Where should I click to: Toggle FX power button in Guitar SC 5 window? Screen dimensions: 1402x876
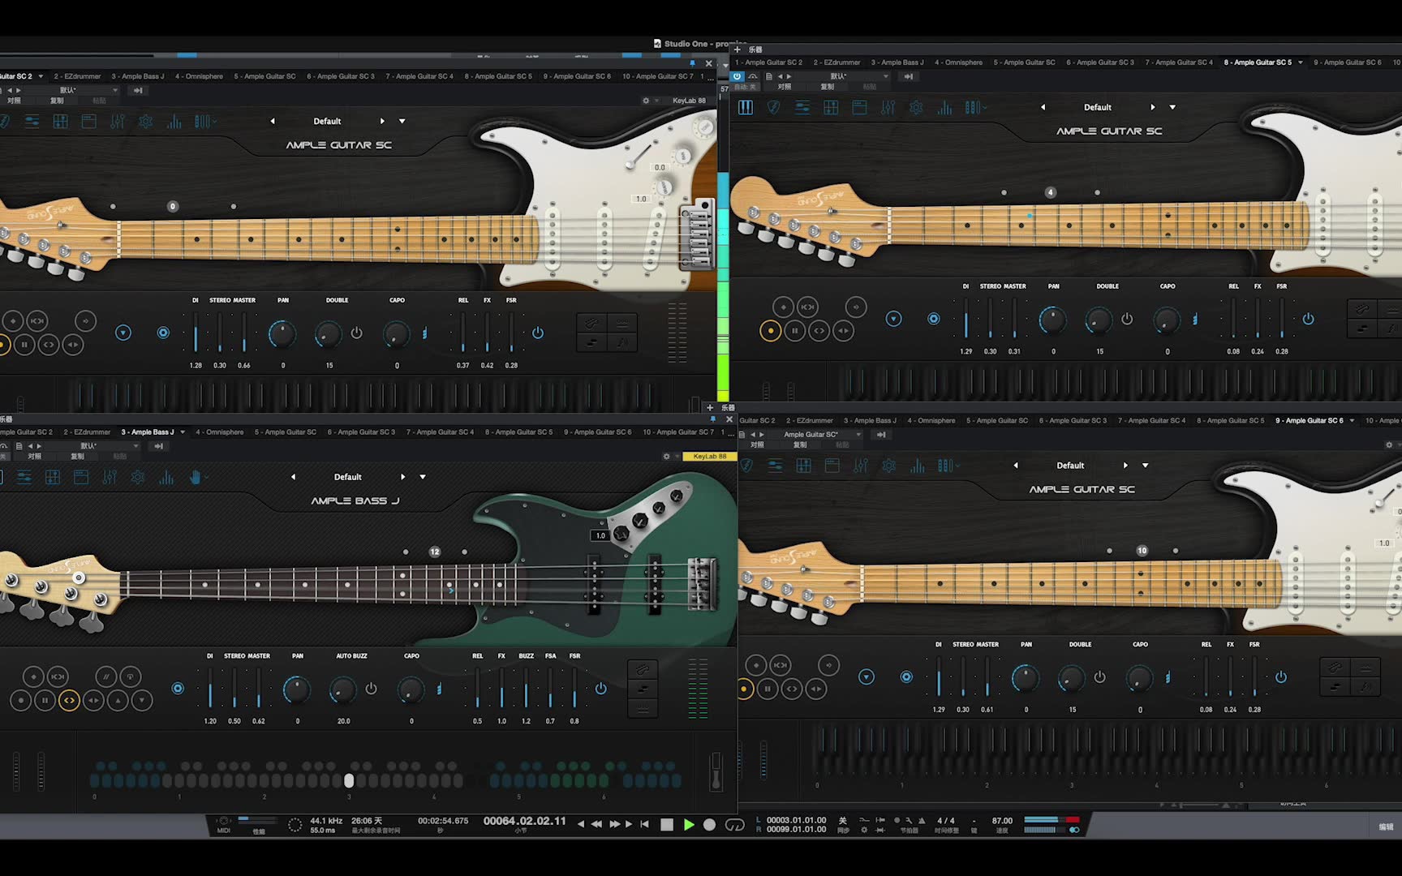pyautogui.click(x=1308, y=319)
